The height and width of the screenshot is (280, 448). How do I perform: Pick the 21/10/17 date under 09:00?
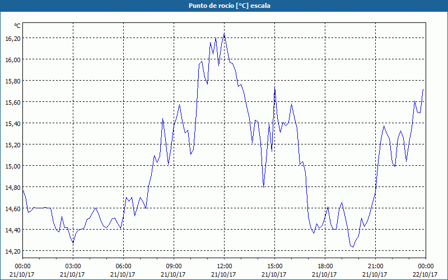click(173, 274)
